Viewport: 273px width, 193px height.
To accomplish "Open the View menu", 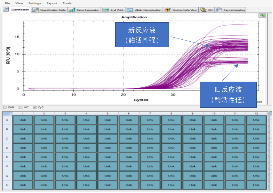I will (19, 3).
